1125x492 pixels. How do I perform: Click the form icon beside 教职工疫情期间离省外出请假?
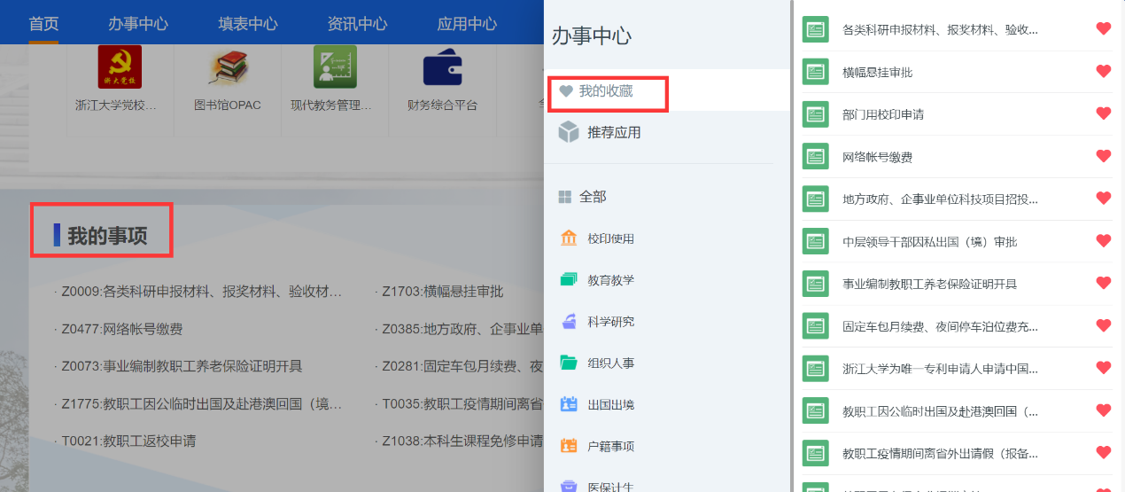(815, 454)
